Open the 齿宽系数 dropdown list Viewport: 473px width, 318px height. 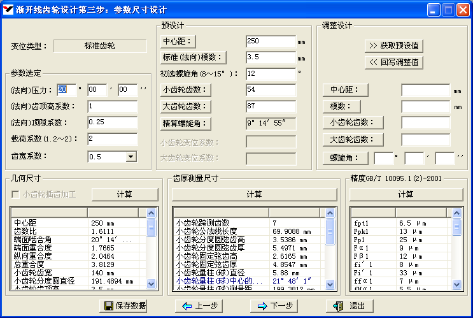tap(131, 156)
